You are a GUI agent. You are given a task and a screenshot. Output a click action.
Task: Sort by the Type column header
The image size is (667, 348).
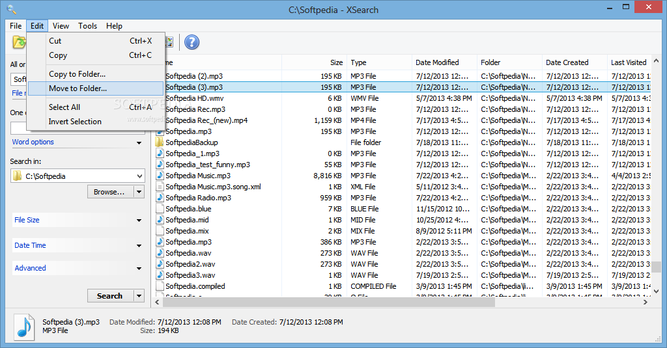pos(380,62)
